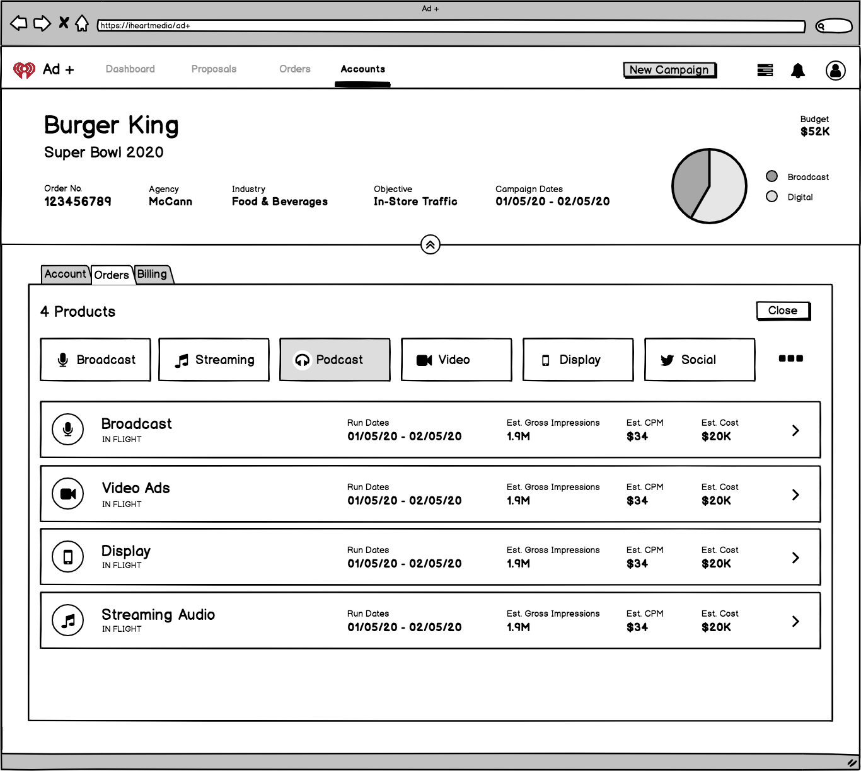Click the browser back arrow
Screen dimensions: 861x771
(x=19, y=24)
